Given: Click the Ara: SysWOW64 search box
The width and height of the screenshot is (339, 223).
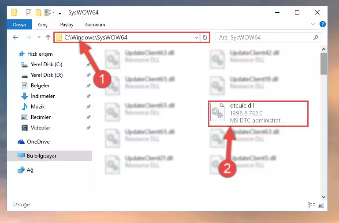Looking at the screenshot, I should pyautogui.click(x=268, y=37).
